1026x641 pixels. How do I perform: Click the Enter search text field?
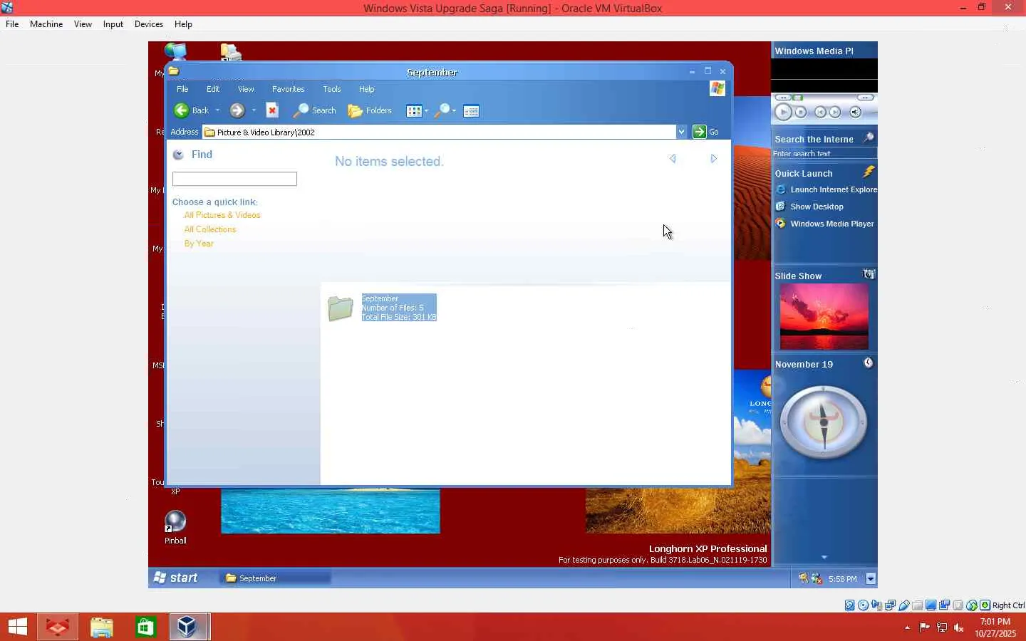(x=824, y=153)
